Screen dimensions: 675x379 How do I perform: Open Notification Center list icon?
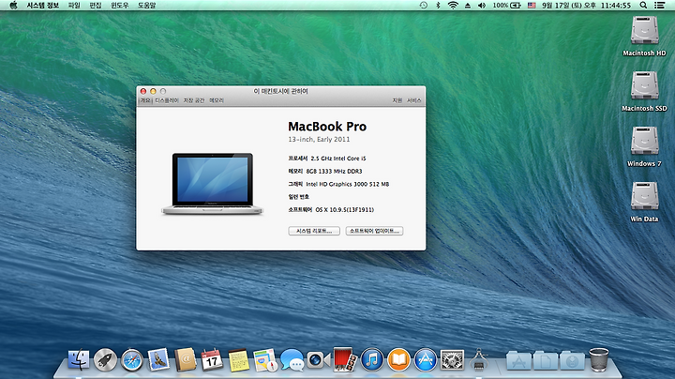tap(659, 6)
